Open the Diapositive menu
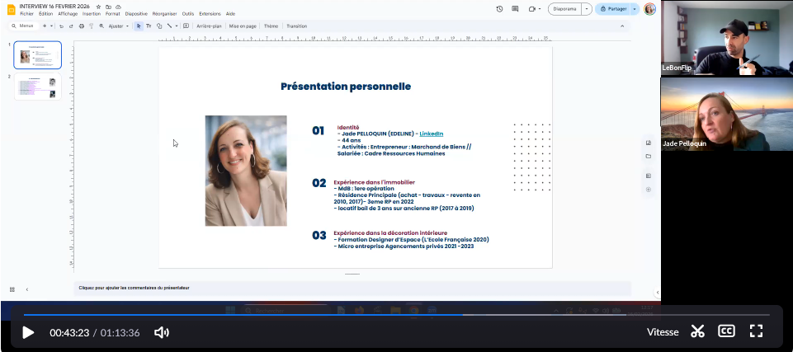This screenshot has width=793, height=352. [136, 14]
